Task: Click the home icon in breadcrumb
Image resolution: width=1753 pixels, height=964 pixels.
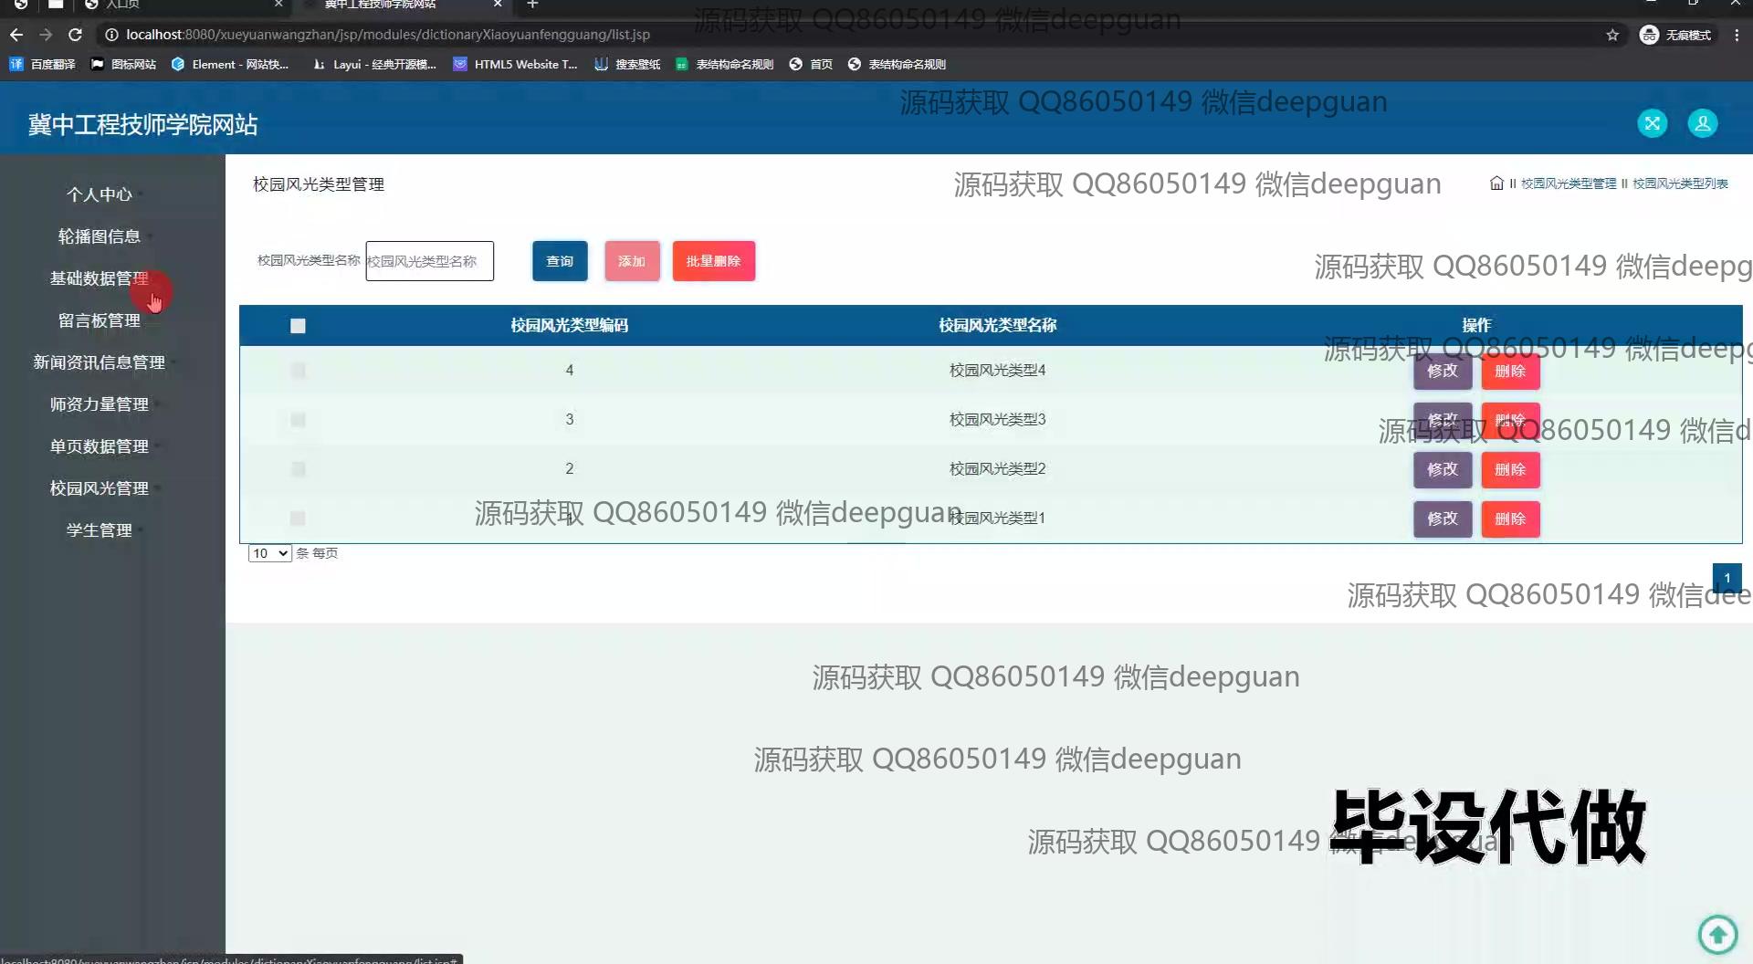Action: (1496, 183)
